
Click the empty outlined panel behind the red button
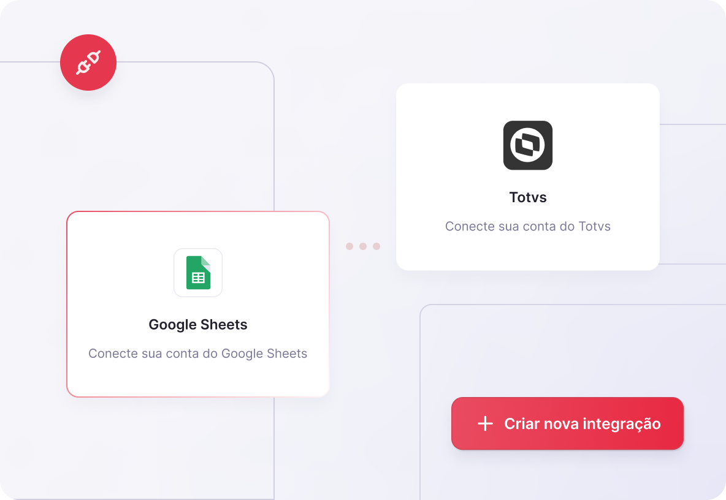point(572,352)
